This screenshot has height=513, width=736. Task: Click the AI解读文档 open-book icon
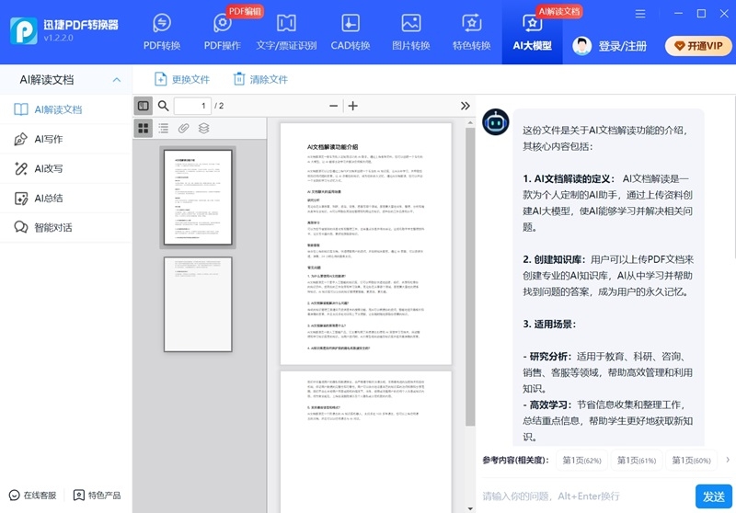coord(21,109)
